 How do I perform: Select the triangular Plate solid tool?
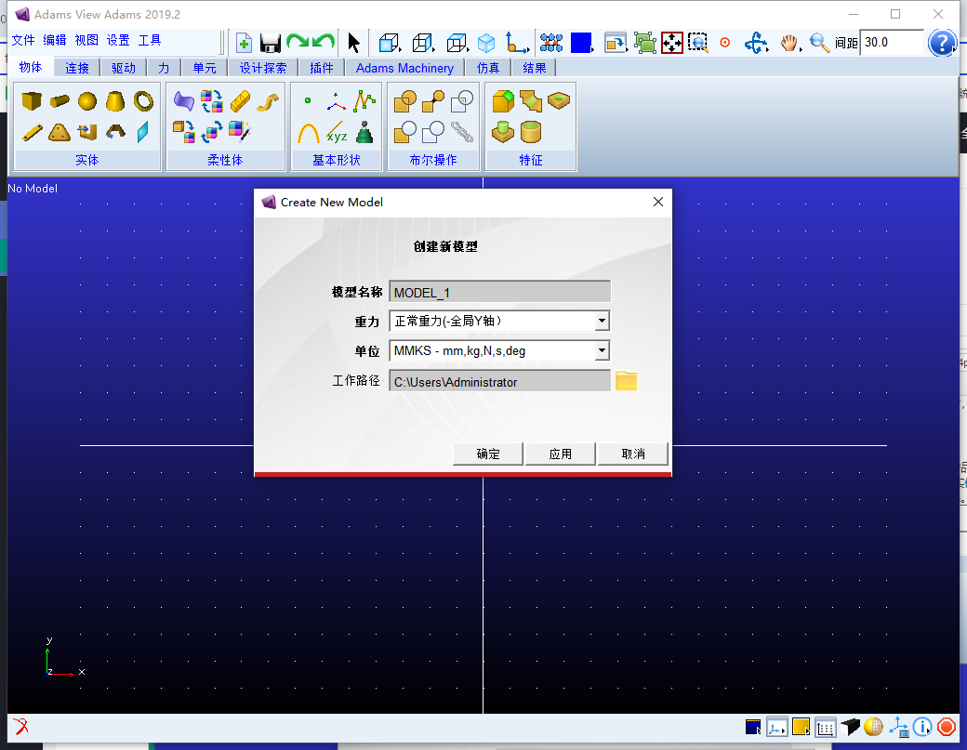(60, 132)
